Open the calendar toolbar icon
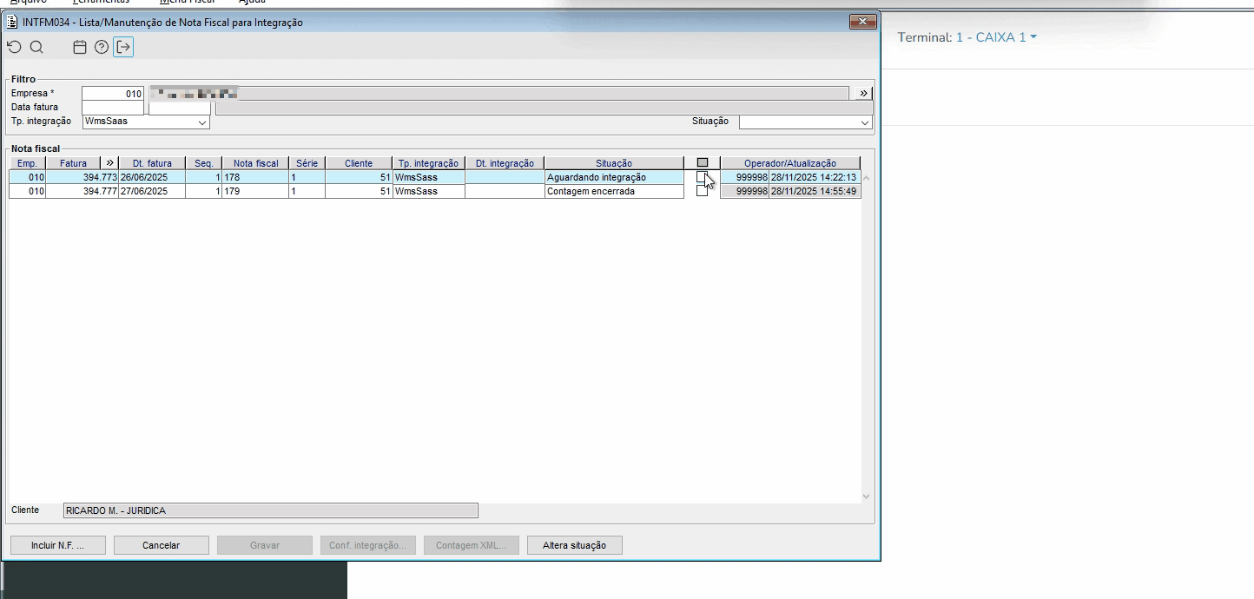1254x599 pixels. (80, 48)
